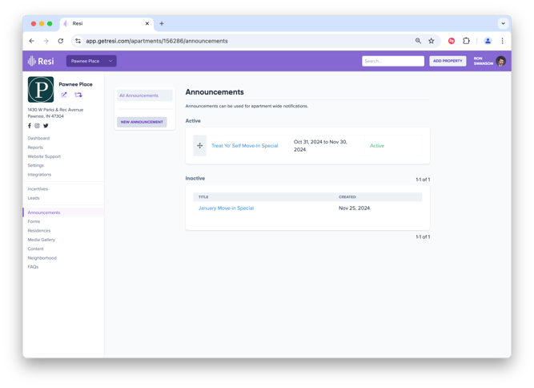Screen dimensions: 534x388
Task: Open Chrome three-dot menu
Action: point(502,41)
